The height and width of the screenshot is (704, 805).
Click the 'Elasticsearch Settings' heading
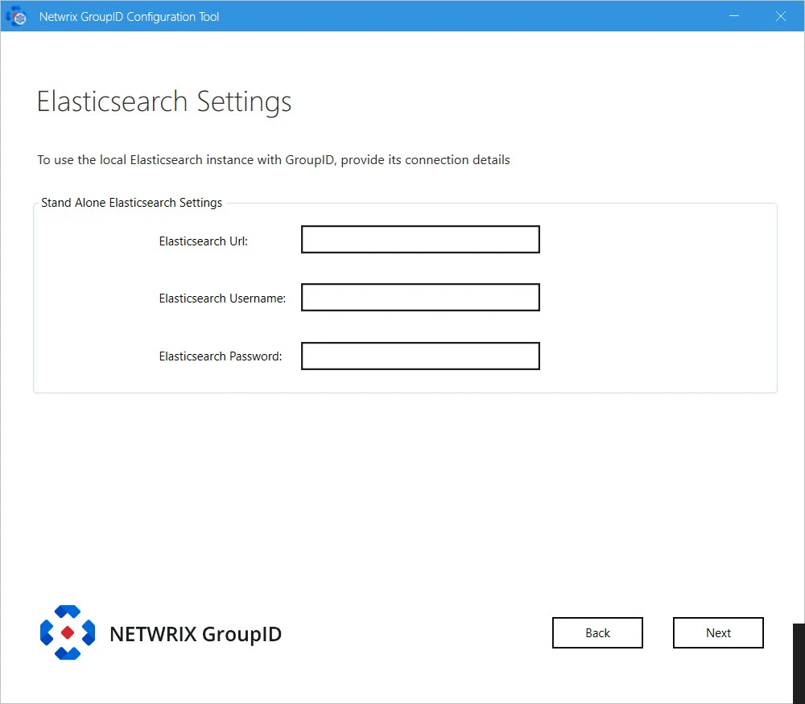coord(163,101)
